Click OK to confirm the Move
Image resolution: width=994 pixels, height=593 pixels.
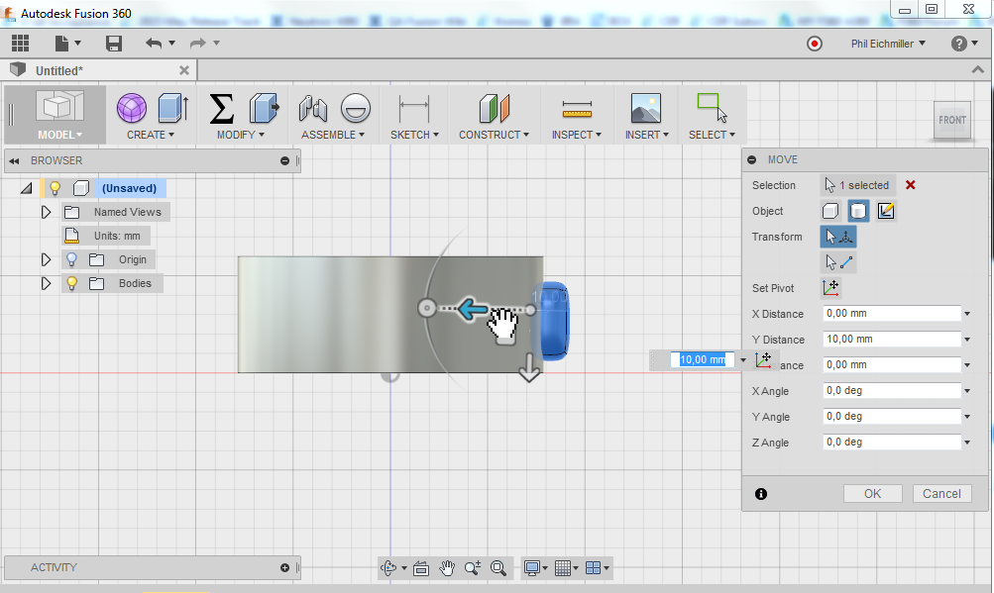click(871, 493)
